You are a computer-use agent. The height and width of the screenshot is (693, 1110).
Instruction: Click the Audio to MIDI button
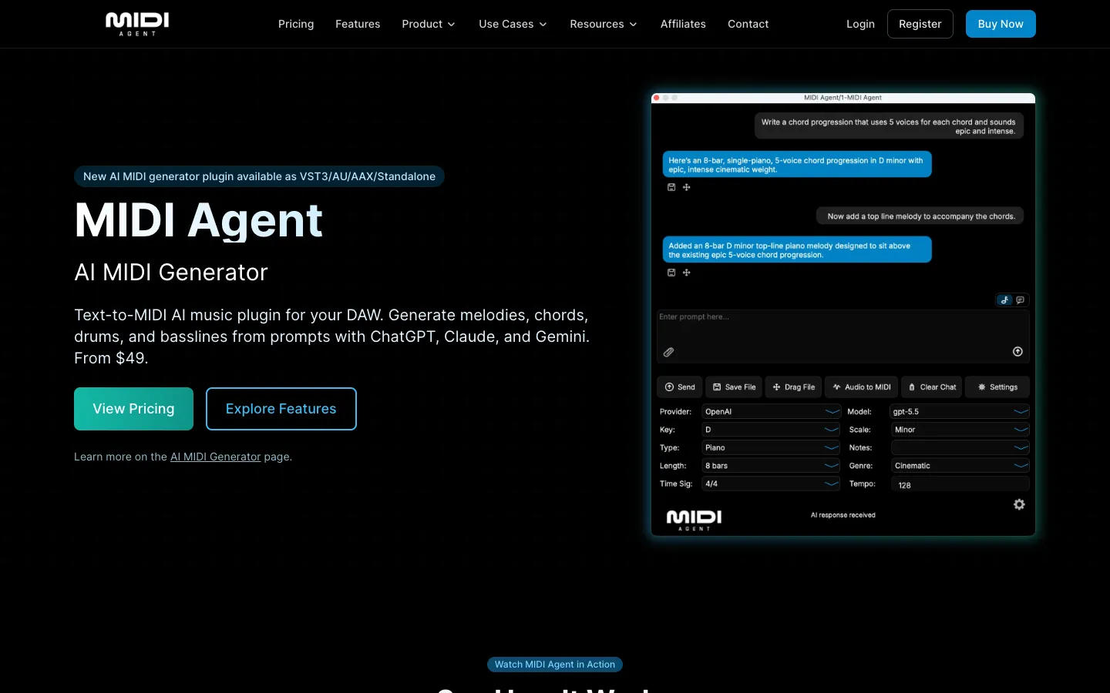tap(861, 387)
